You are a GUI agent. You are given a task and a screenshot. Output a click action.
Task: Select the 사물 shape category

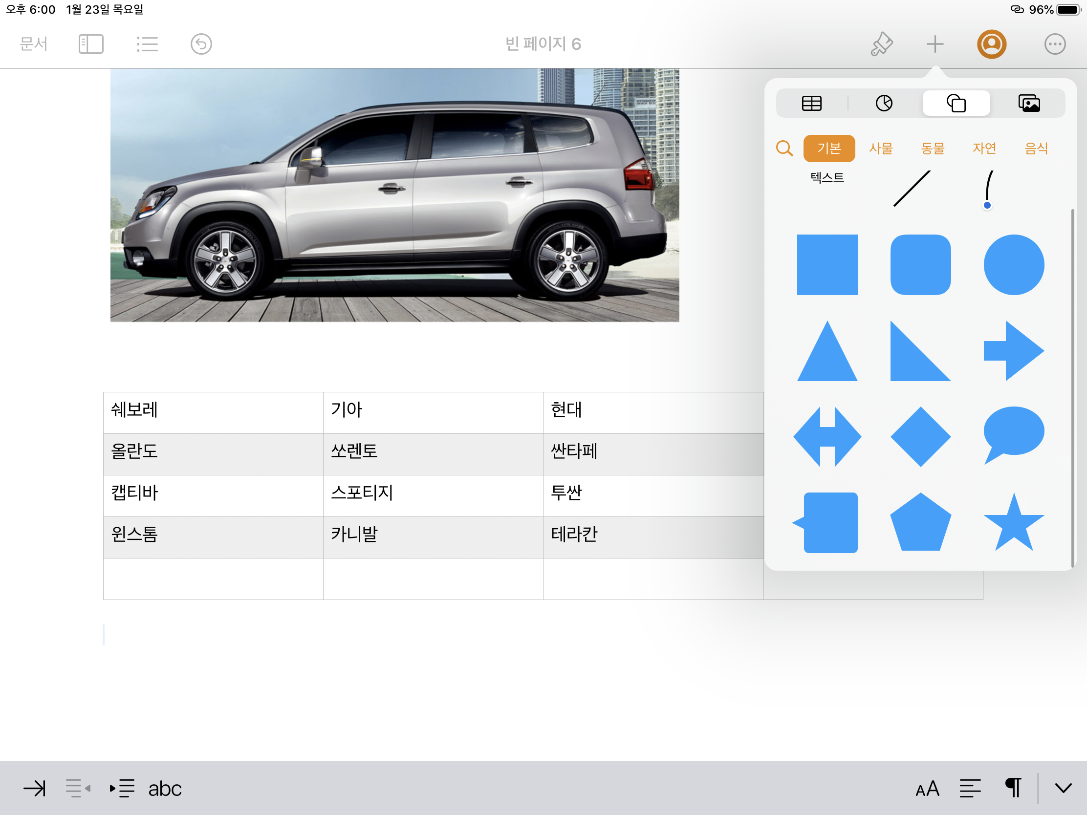pyautogui.click(x=881, y=149)
